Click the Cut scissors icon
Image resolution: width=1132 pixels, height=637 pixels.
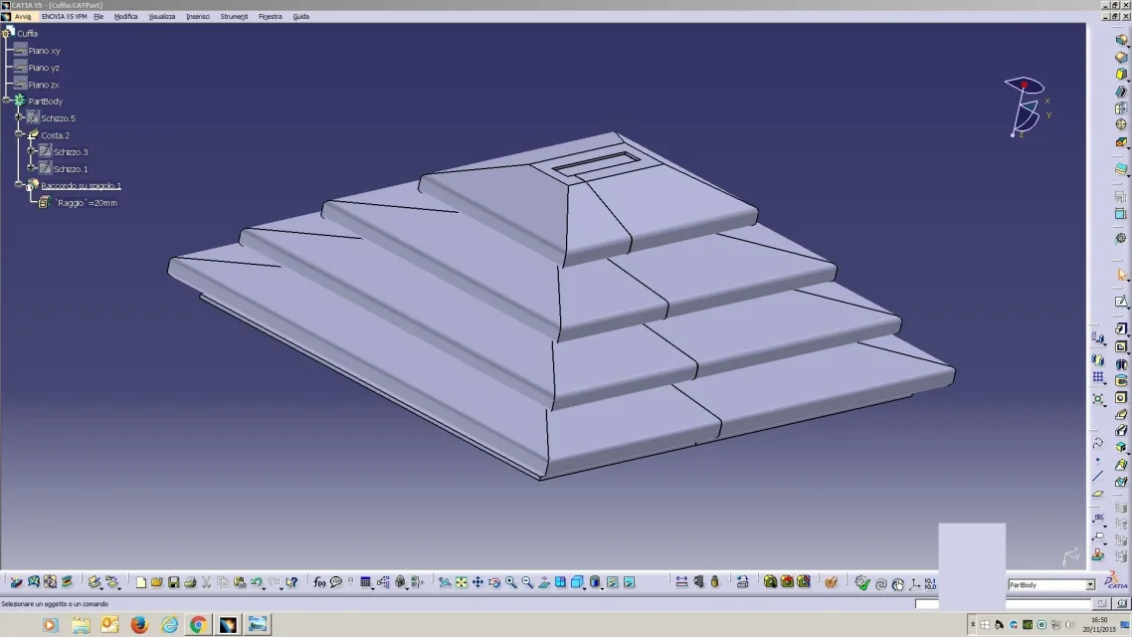(207, 582)
